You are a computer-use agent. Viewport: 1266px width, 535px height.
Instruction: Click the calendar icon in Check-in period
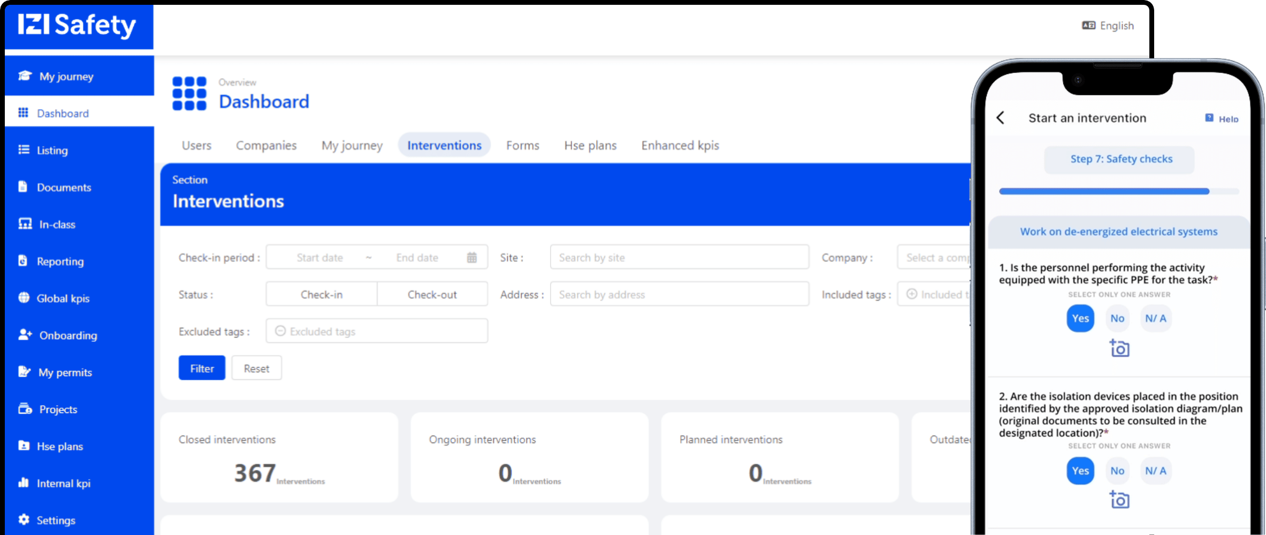(471, 257)
